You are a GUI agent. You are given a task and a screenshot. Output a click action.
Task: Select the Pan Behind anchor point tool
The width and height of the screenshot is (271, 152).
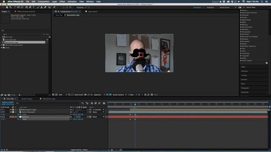coord(22,8)
